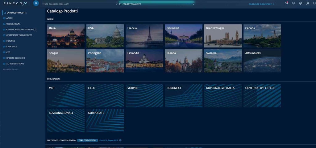316x148 pixels.
Task: Open the user profile icon
Action: [x=308, y=3]
